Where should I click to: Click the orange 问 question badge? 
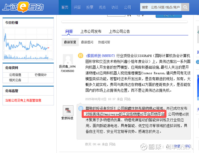(x=81, y=56)
